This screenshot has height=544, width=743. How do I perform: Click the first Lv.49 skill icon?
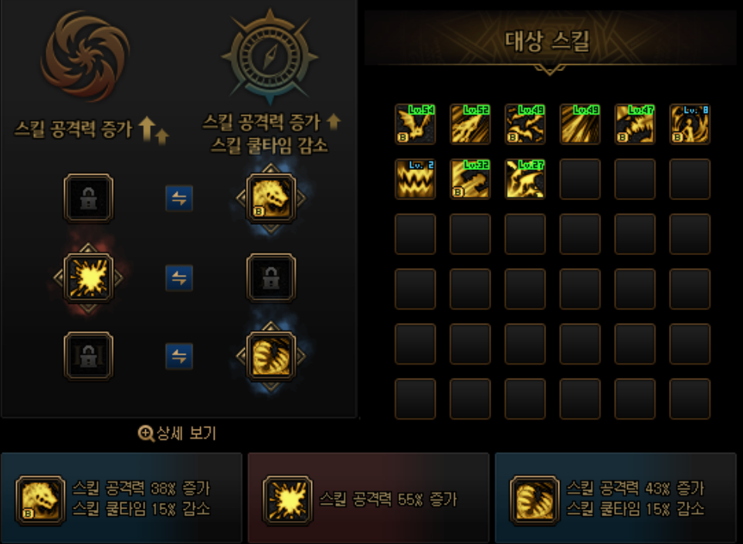tap(525, 124)
